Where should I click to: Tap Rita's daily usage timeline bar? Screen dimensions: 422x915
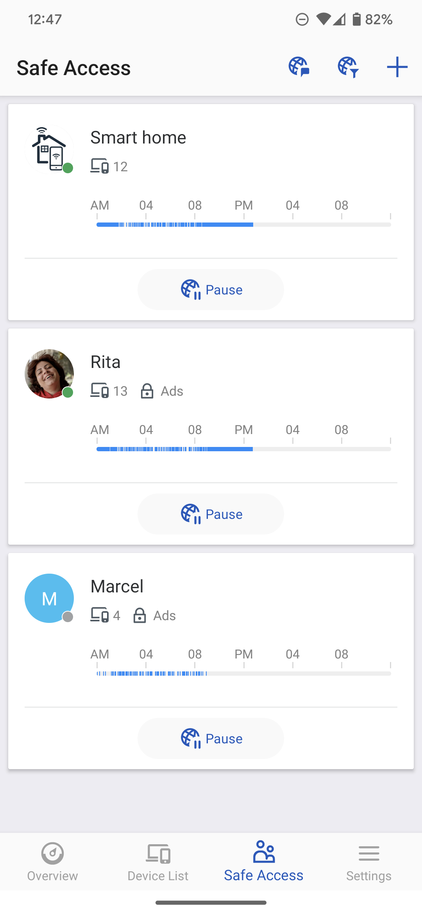tap(243, 449)
